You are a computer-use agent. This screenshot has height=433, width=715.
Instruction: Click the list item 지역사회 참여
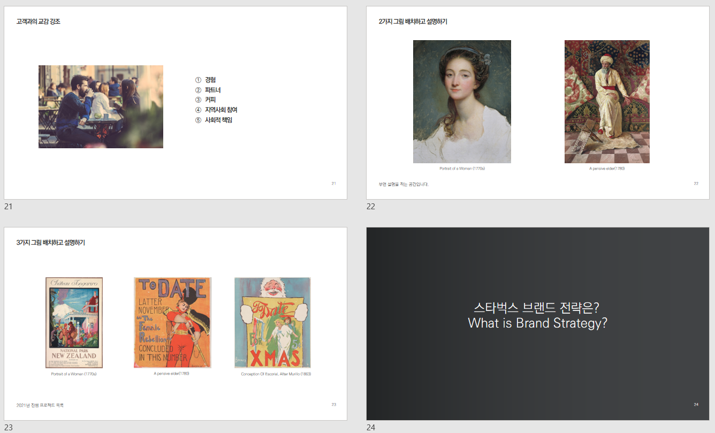(221, 110)
